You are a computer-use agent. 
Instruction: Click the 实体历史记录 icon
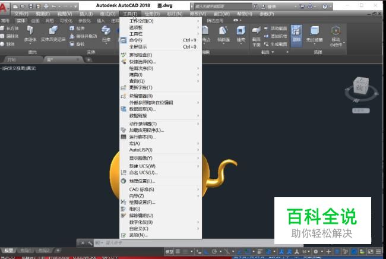(53, 30)
